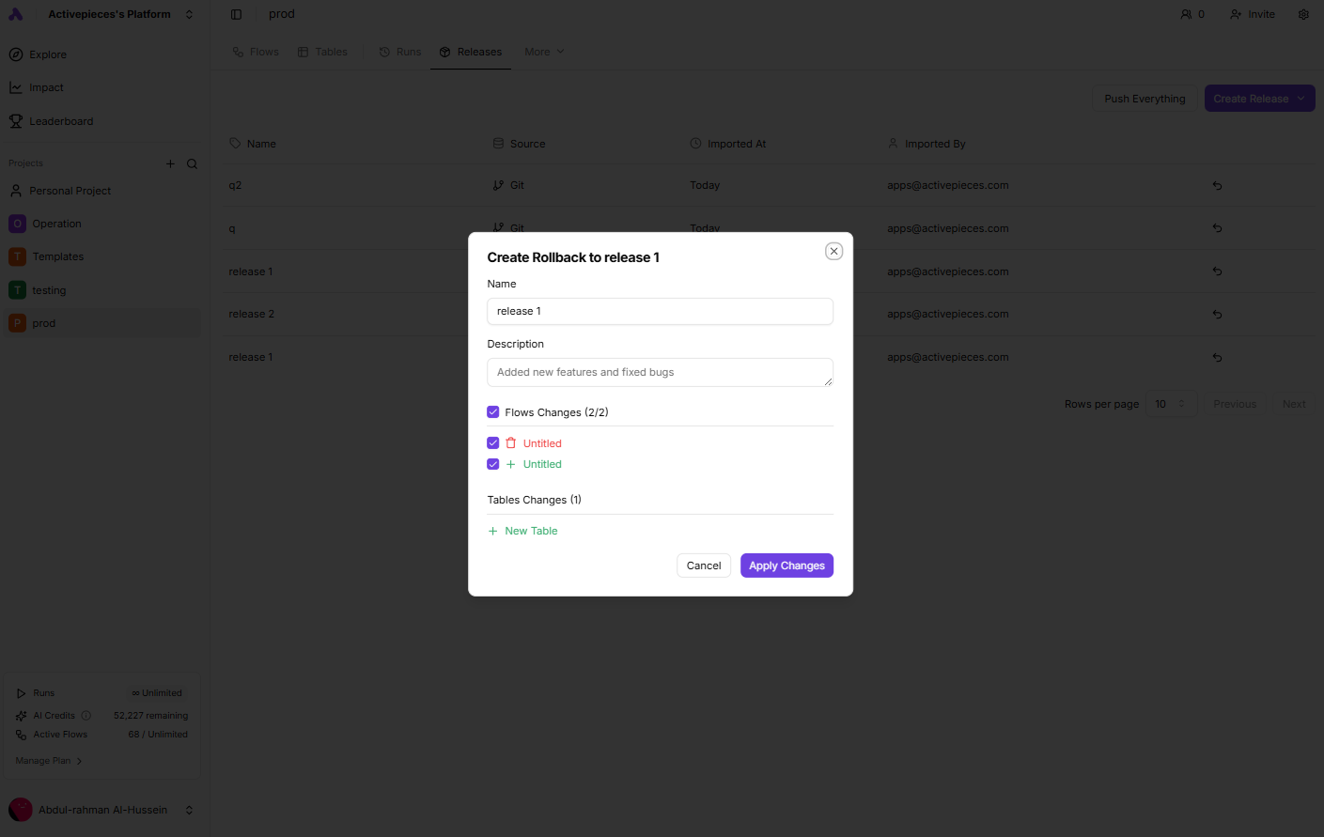Click the rollback icon on release q2 row
The width and height of the screenshot is (1324, 837).
1216,185
